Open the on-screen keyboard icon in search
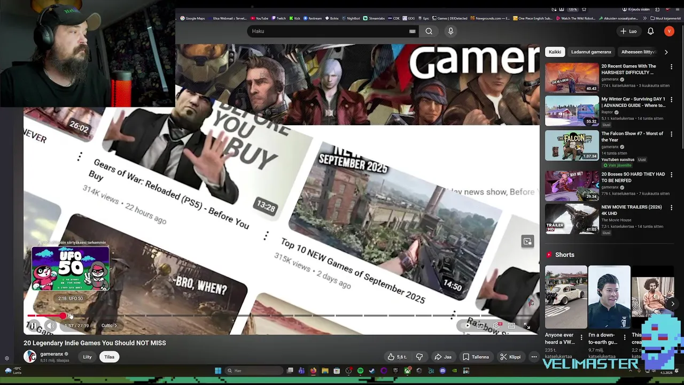 pos(412,31)
